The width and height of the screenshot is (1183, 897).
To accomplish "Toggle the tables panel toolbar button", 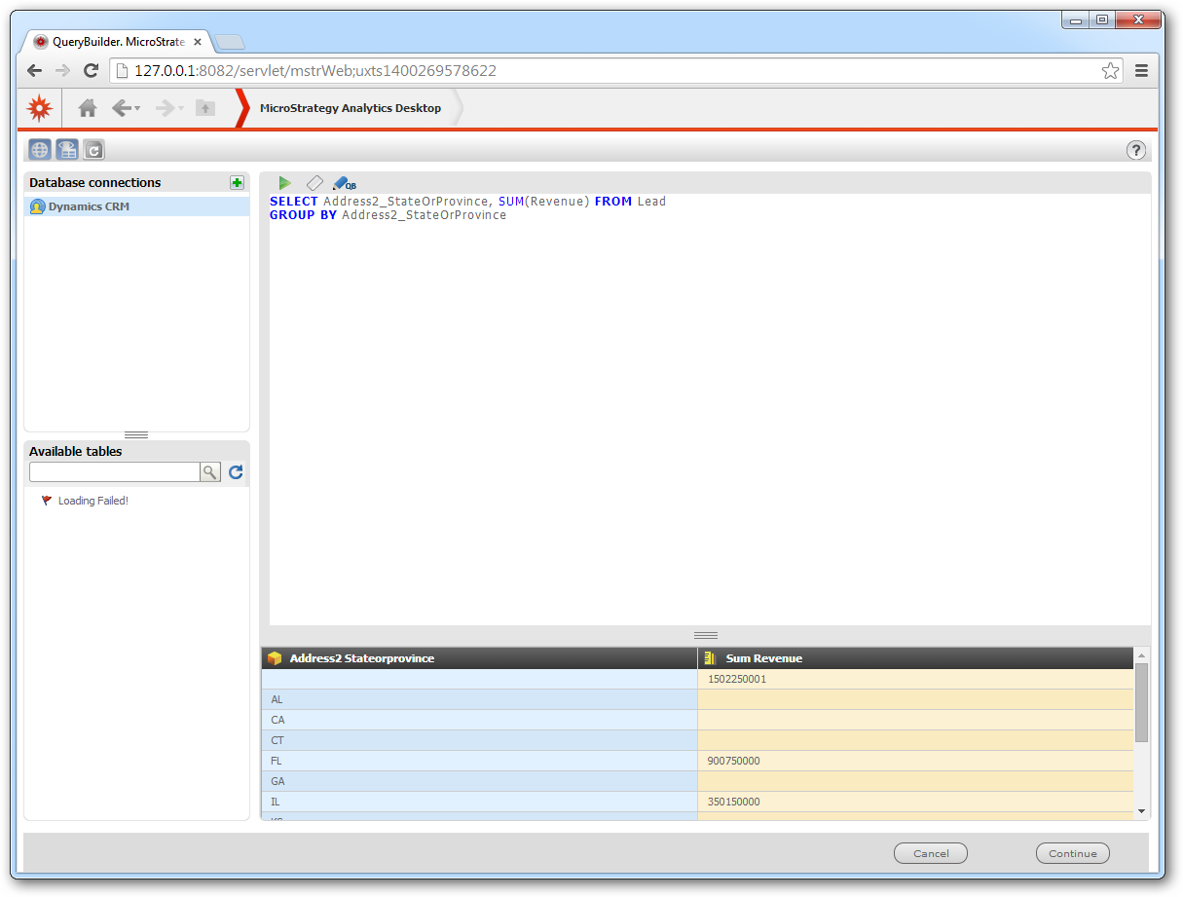I will (x=66, y=150).
